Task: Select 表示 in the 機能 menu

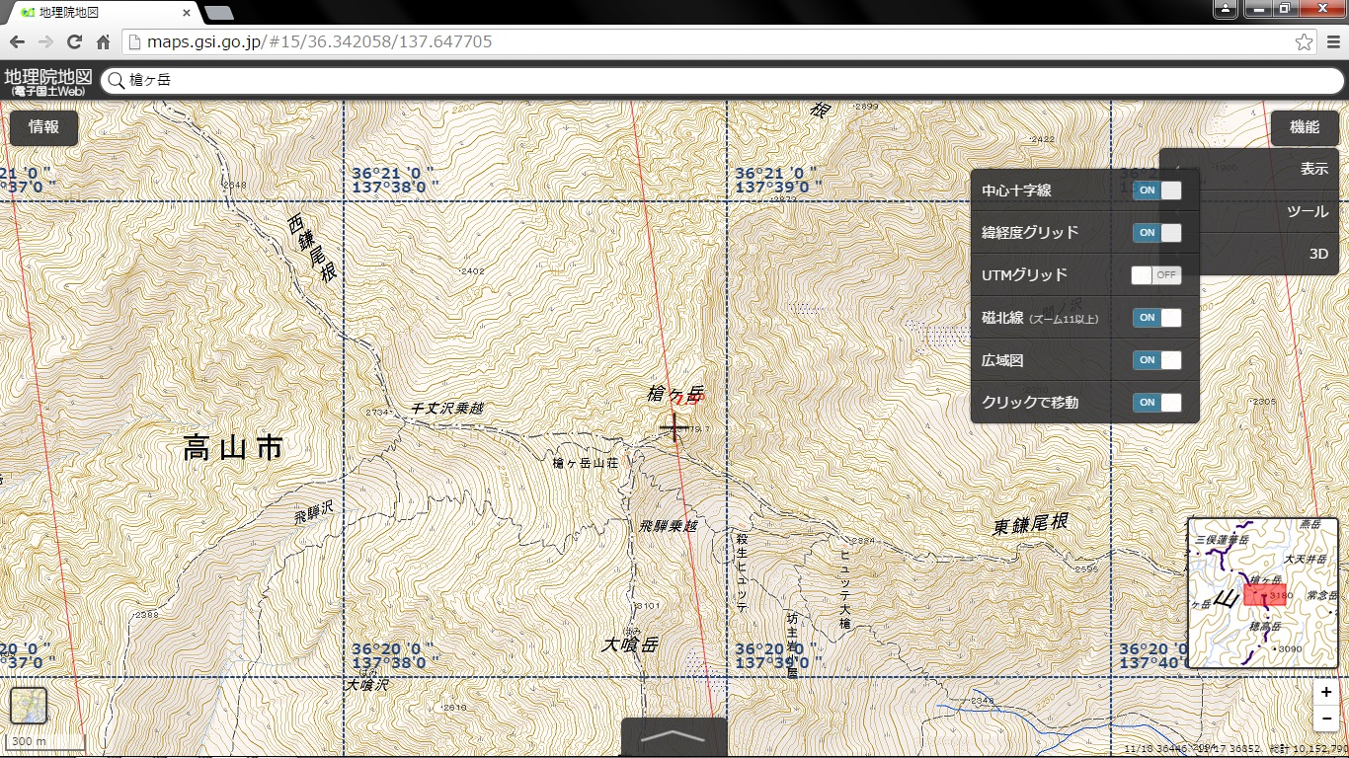Action: (x=1249, y=169)
